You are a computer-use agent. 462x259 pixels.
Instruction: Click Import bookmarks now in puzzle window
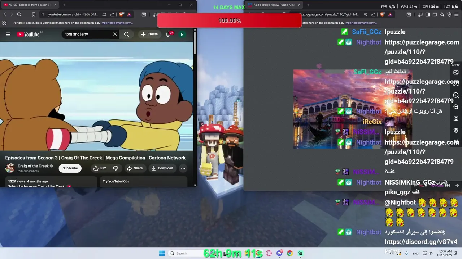coord(361,23)
